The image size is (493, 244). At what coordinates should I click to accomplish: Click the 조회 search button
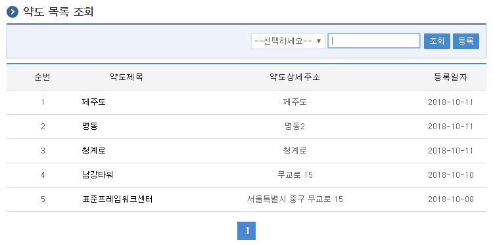[x=437, y=41]
